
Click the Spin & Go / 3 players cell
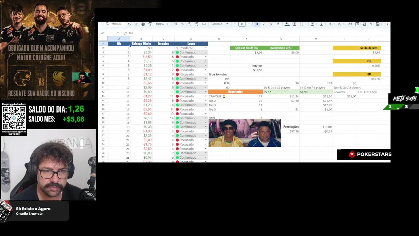click(x=347, y=88)
